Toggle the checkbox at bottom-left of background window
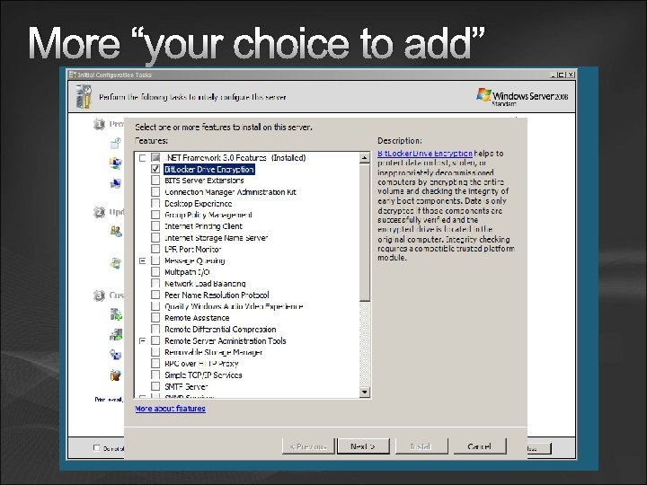Viewport: 647px width, 485px height. pos(96,447)
